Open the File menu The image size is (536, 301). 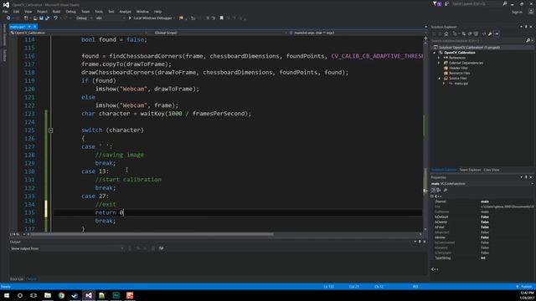tap(5, 12)
